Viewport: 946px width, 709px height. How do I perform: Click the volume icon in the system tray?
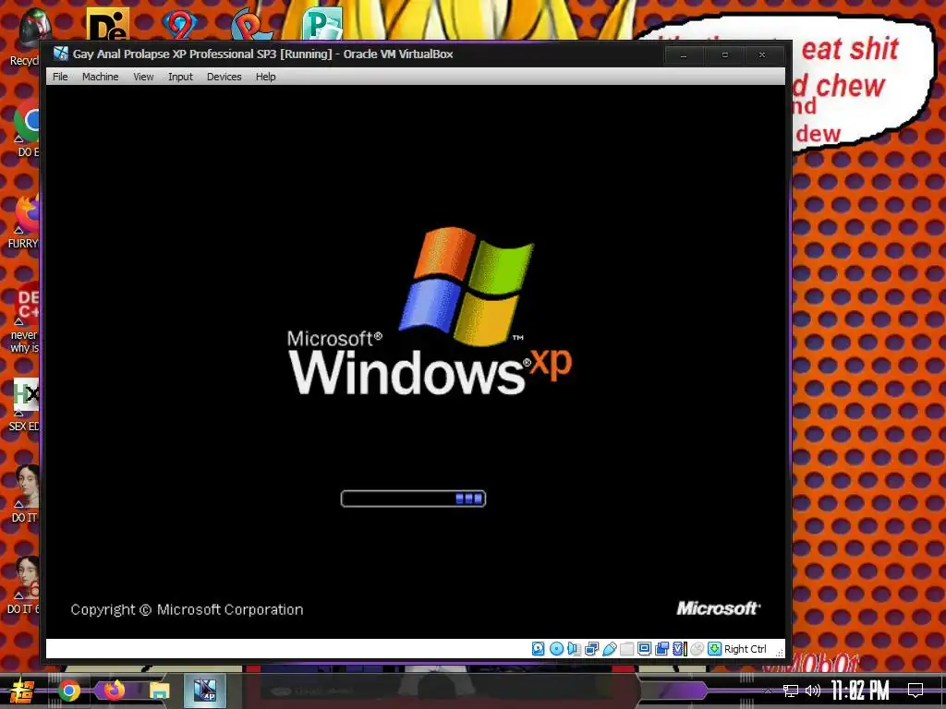point(813,691)
